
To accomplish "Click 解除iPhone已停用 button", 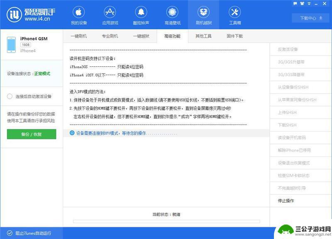I will 300,150.
